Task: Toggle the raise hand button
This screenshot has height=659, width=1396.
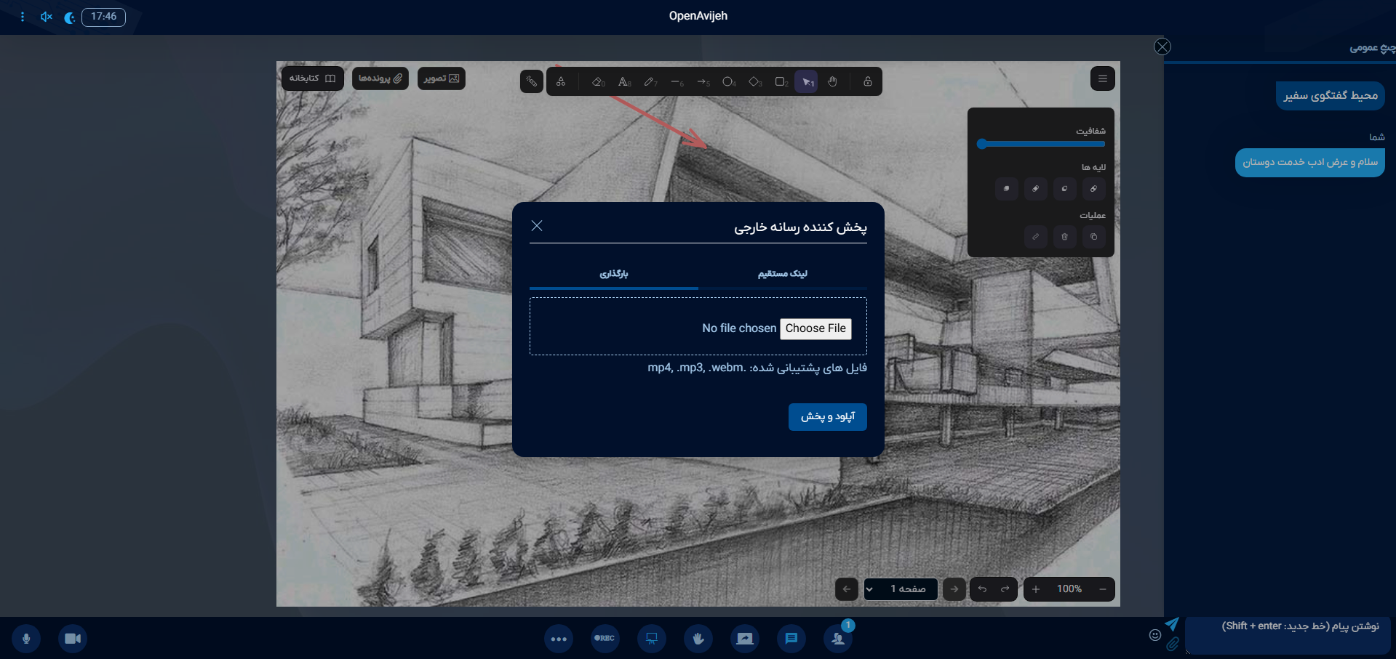Action: click(698, 639)
